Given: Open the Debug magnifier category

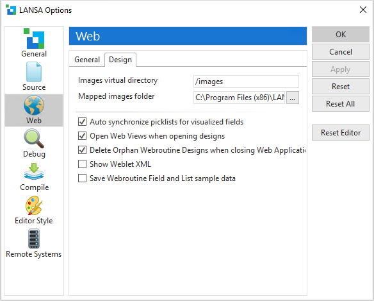Looking at the screenshot, I should tap(34, 139).
